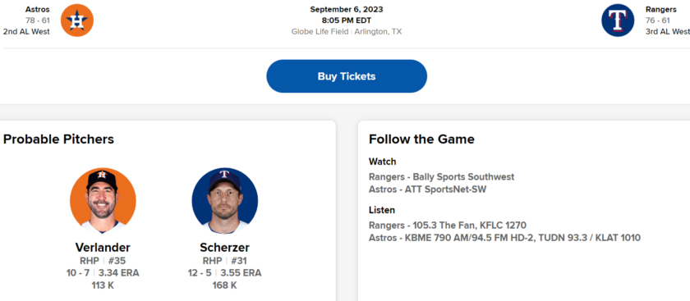Click the Astros 78 - 61 record

point(38,21)
